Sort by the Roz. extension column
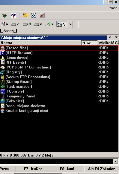Screen dimensions: 119x174 [89, 43]
